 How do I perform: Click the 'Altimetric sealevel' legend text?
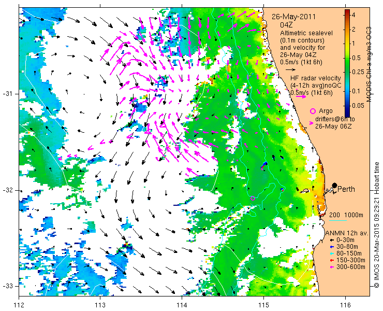tap(306, 33)
